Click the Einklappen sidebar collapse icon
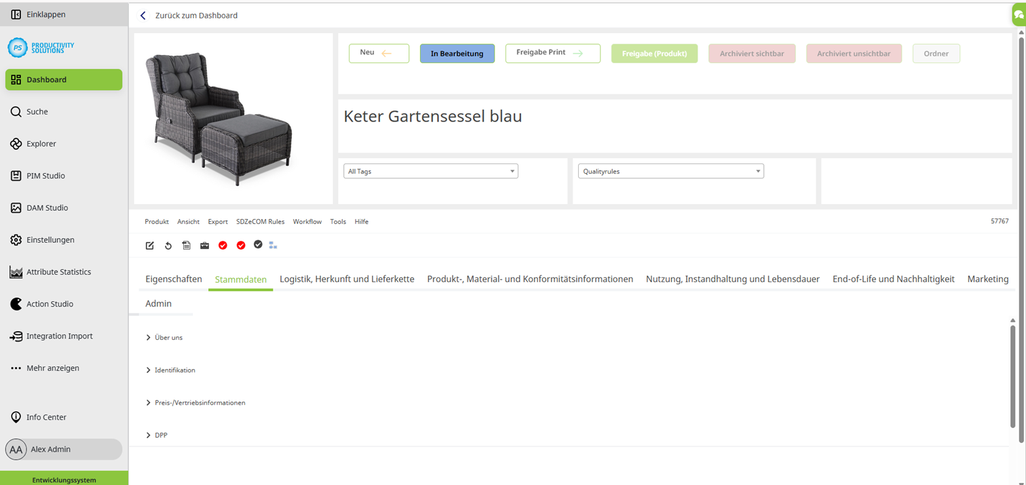Image resolution: width=1026 pixels, height=485 pixels. click(x=16, y=14)
